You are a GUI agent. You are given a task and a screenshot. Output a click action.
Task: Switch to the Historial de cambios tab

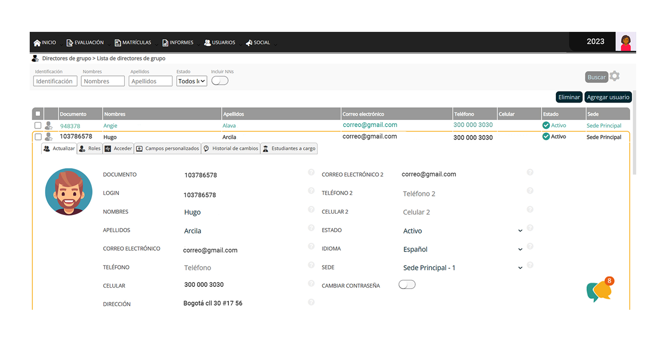(x=231, y=149)
